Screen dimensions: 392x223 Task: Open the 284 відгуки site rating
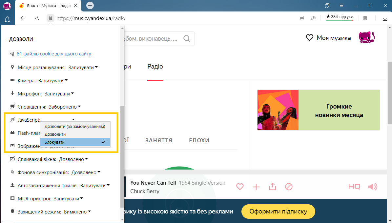[x=340, y=17]
